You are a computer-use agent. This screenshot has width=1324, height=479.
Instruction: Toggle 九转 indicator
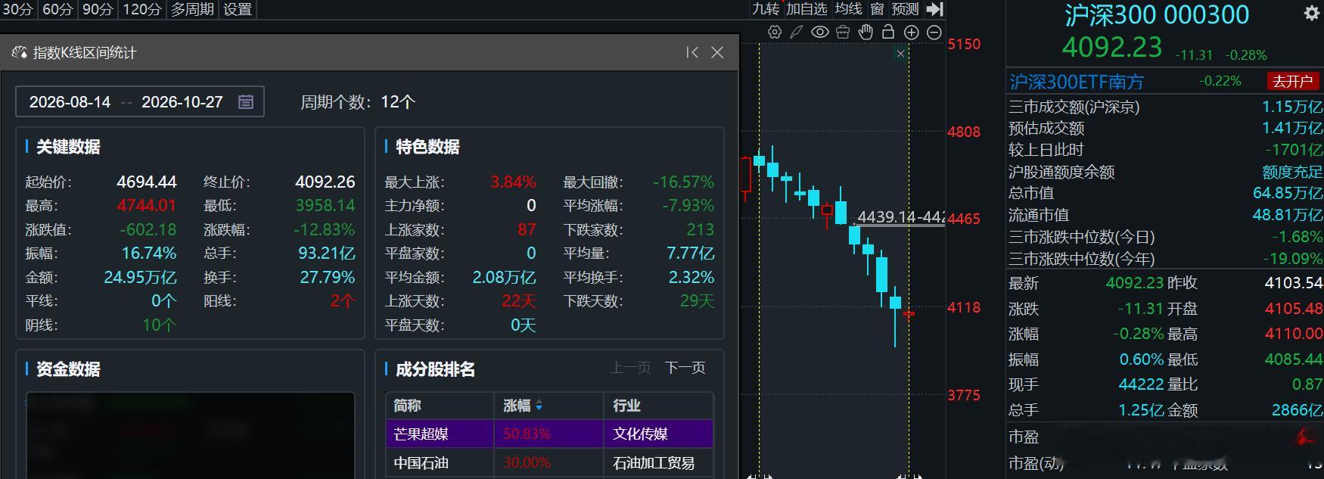coord(766,9)
